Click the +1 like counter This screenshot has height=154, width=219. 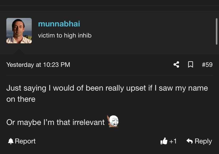point(173,141)
